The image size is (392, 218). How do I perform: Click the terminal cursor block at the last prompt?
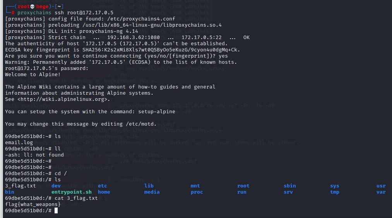point(56,211)
